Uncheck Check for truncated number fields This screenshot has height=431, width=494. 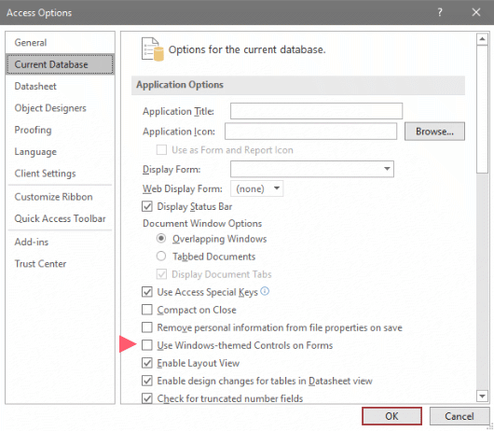click(147, 398)
